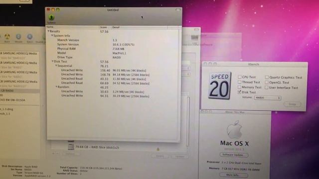The image size is (319, 179).
Task: Collapse the System Info disclosure triangle
Action: [52, 35]
